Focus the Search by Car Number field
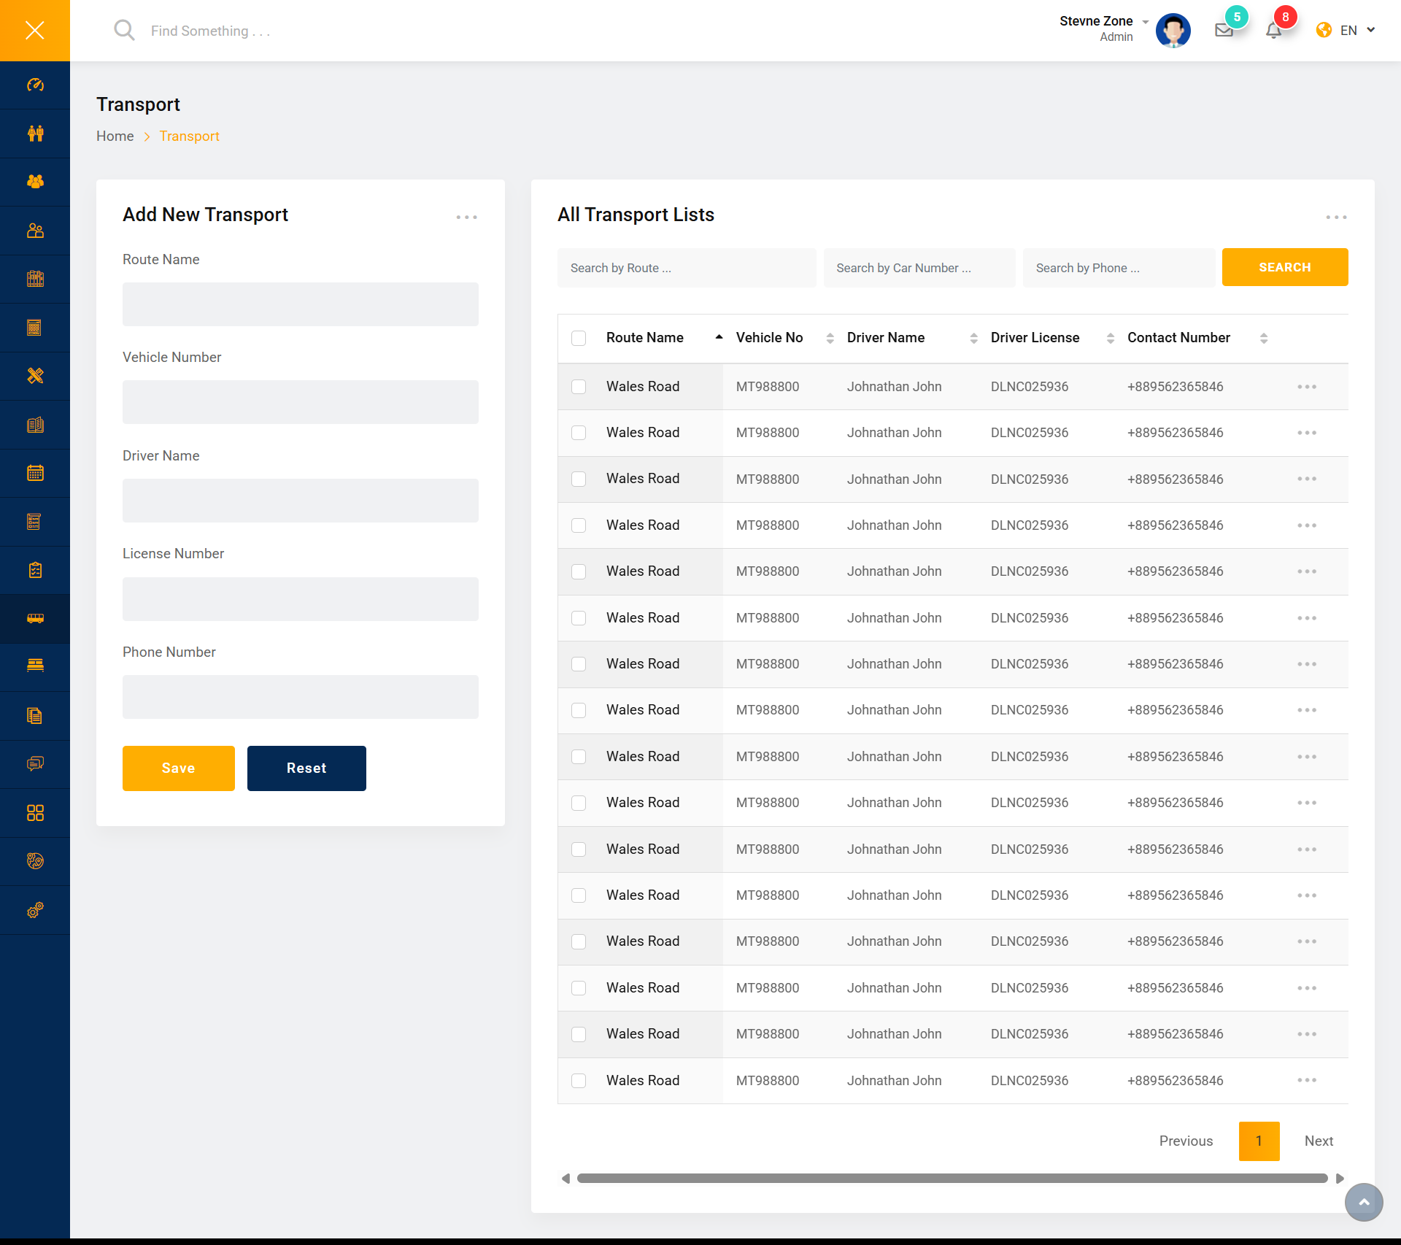Viewport: 1401px width, 1245px height. point(919,268)
